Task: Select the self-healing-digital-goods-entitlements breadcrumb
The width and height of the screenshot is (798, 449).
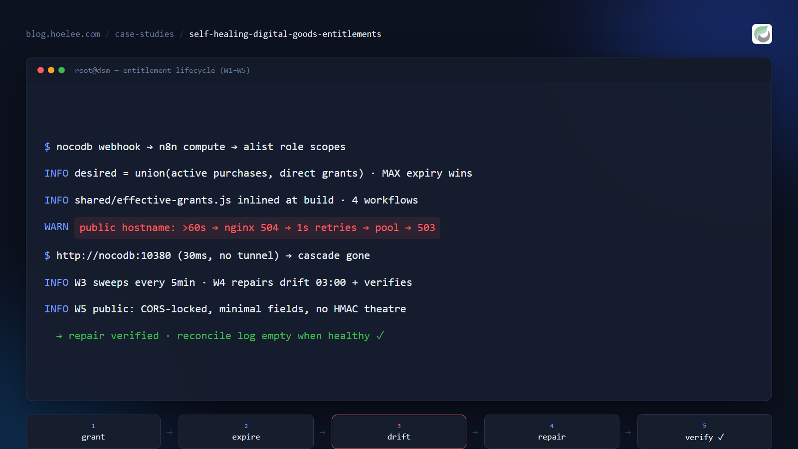Action: (285, 34)
